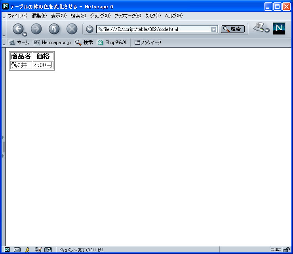Minimize the Netscape 6 window

click(x=268, y=7)
